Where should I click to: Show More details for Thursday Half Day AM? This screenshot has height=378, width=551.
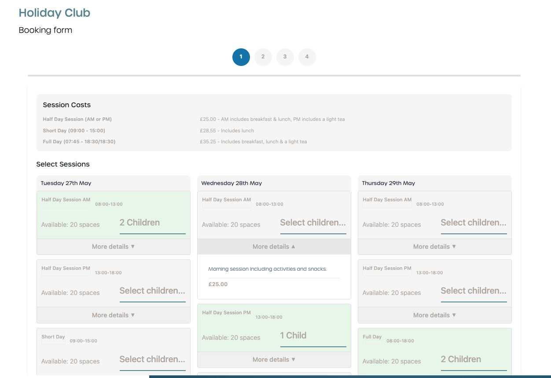point(435,247)
